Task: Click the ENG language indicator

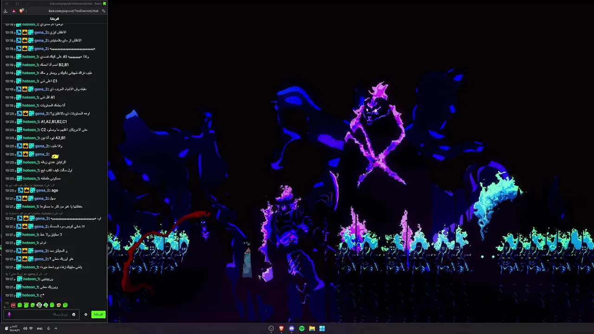Action: 39,328
